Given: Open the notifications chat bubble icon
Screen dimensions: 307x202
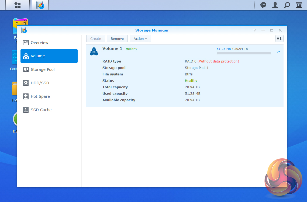Looking at the screenshot, I should tap(263, 5).
